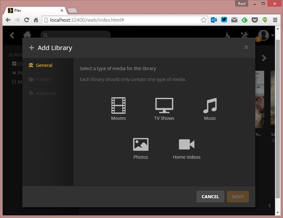Open the user account avatar menu
The image size is (283, 218).
[x=263, y=35]
